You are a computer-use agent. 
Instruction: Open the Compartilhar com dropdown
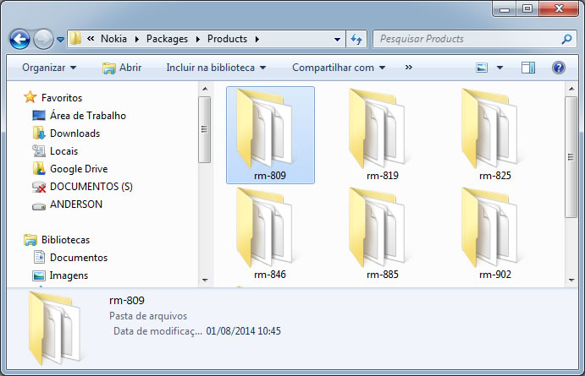click(339, 68)
